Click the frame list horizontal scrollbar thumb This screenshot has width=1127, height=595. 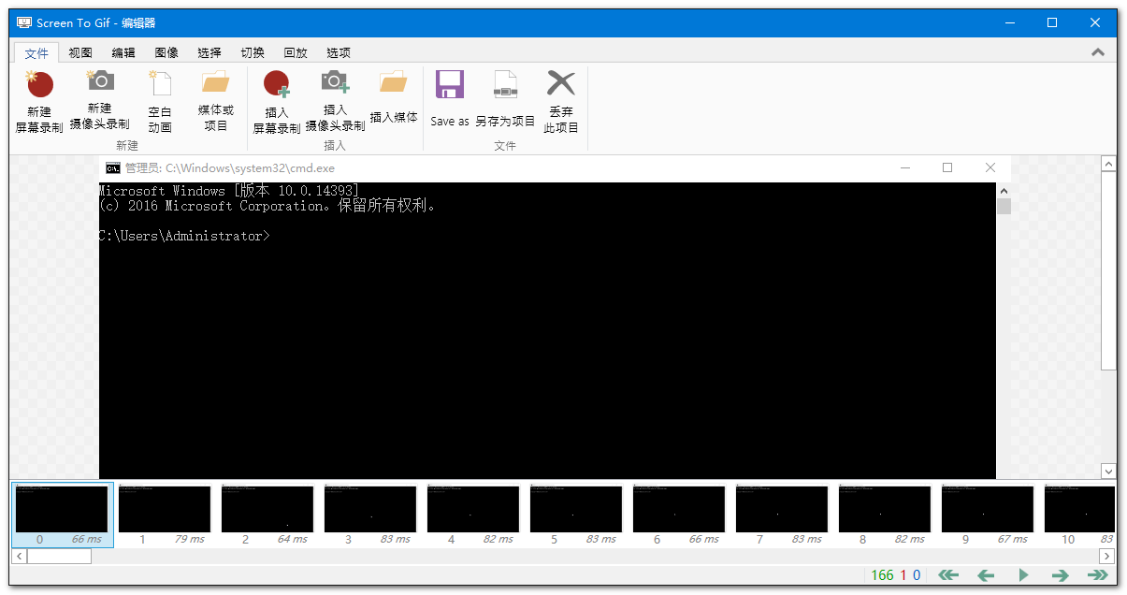tap(59, 556)
